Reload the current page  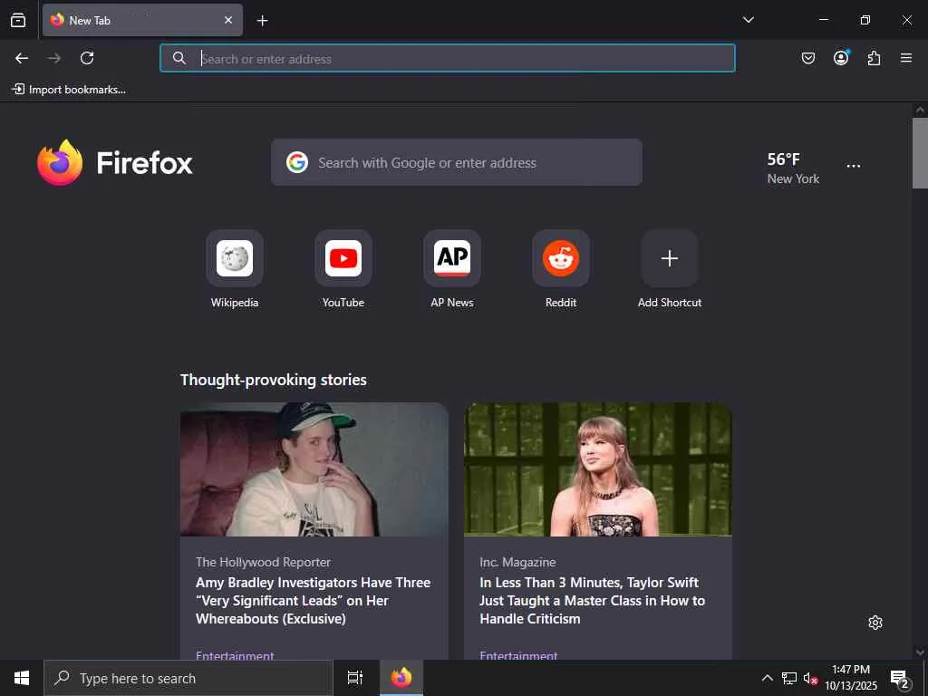click(87, 58)
